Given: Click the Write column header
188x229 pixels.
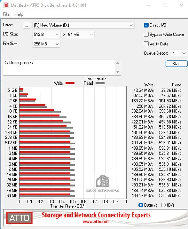Looking at the screenshot, I should 149,85.
